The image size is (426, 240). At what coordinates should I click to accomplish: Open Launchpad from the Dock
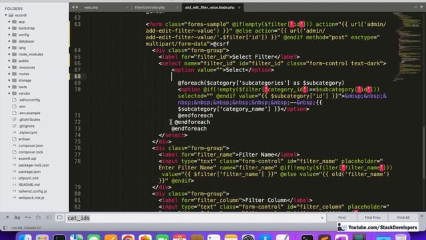click(x=42, y=237)
